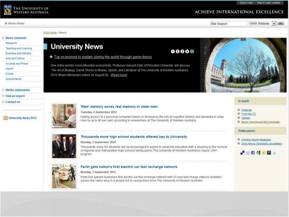Click the orange RSS feed icon

point(6,118)
